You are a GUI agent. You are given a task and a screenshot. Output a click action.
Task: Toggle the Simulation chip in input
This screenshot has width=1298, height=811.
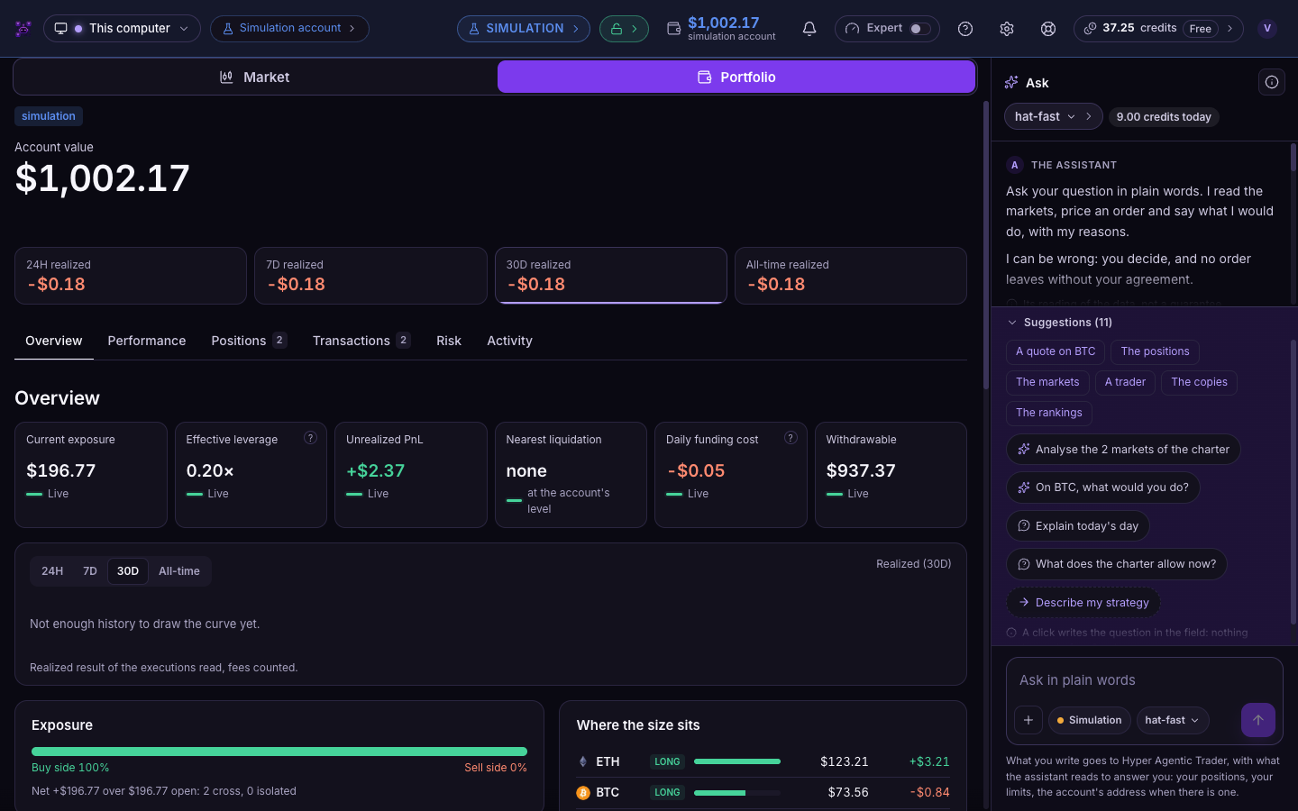1089,720
